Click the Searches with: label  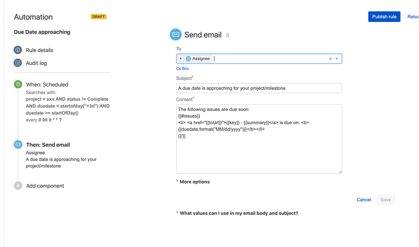(41, 93)
